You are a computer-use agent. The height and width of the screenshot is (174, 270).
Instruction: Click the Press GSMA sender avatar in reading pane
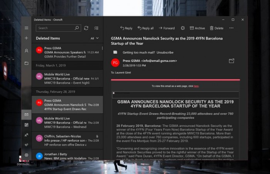(x=115, y=63)
